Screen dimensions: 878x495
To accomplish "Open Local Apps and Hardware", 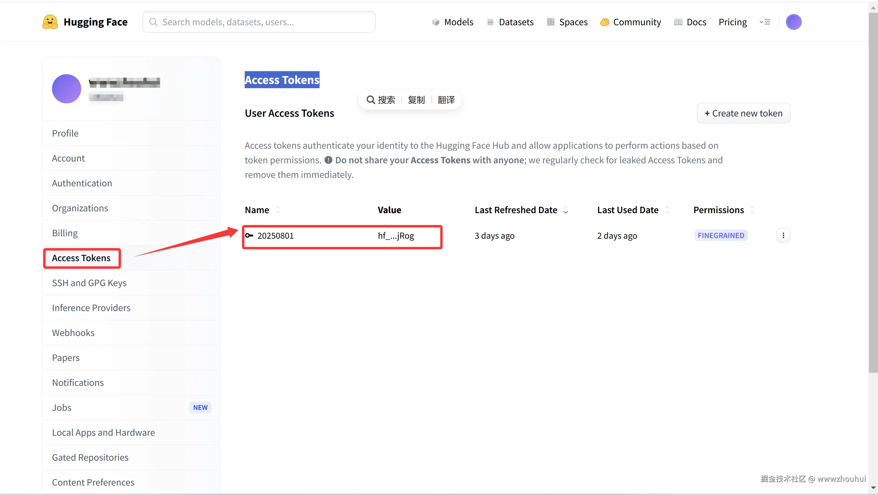I will 131,432.
